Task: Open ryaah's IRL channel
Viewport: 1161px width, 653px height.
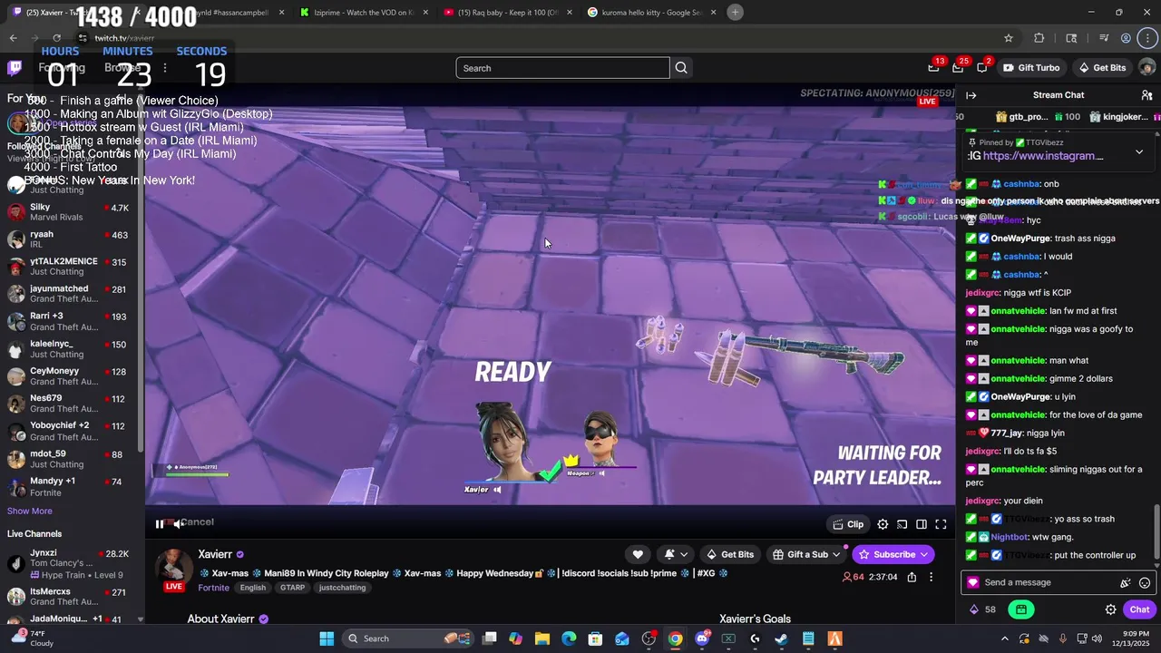Action: [x=70, y=239]
